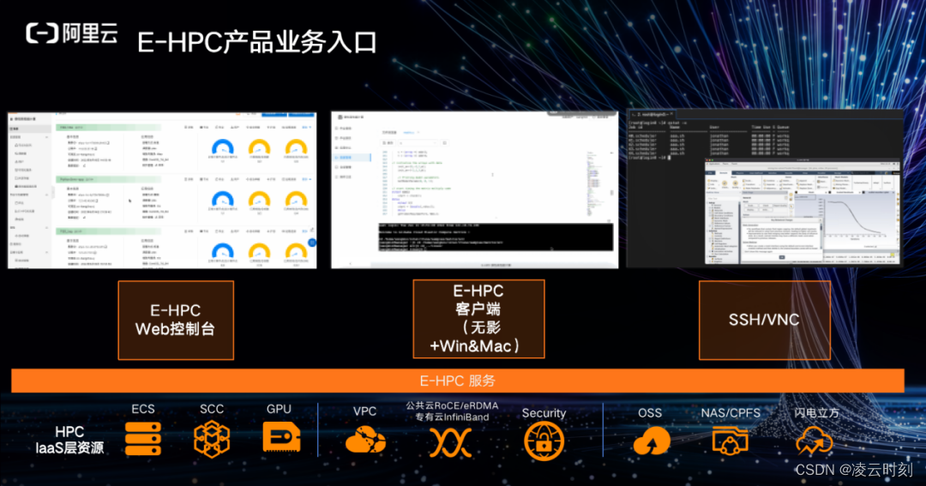Select the SSH/VNC box
926x486 pixels.
coord(764,320)
